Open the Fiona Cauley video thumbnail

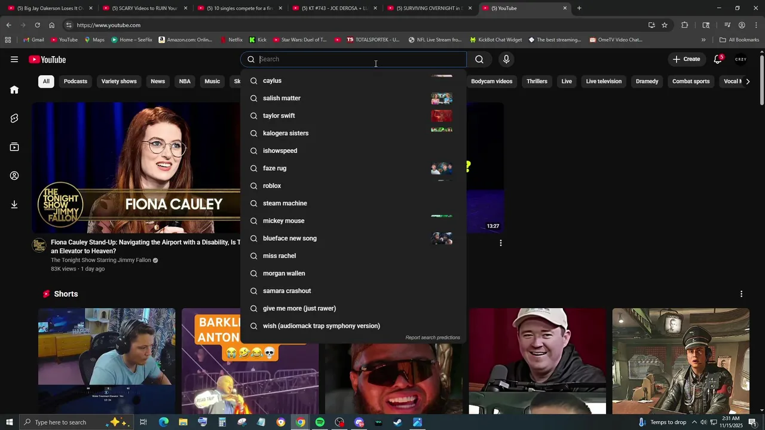[136, 168]
